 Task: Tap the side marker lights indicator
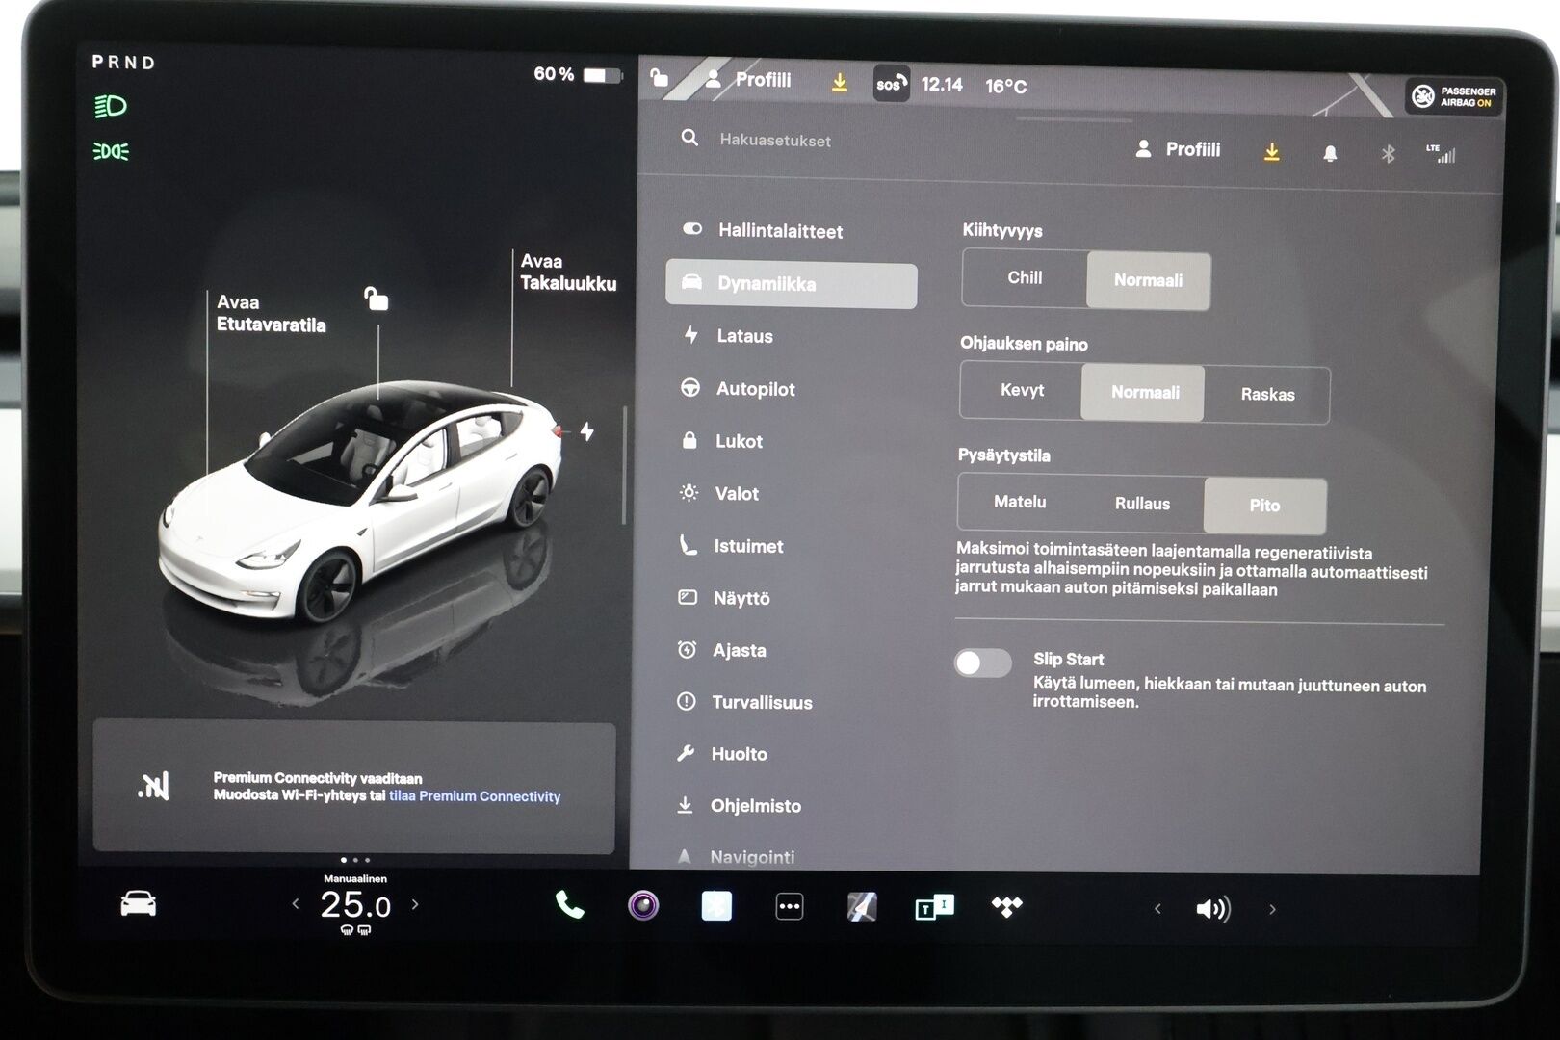click(110, 151)
